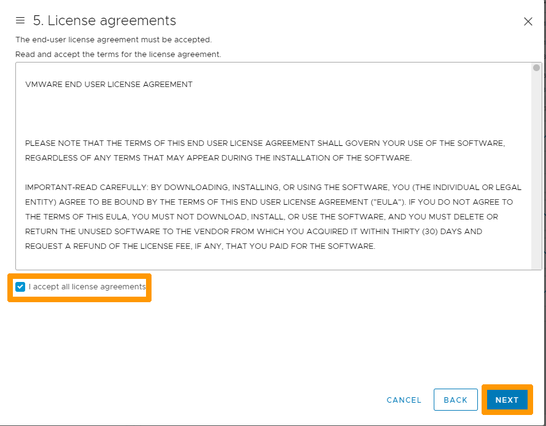Open the wizard steps hamburger menu
Image resolution: width=546 pixels, height=426 pixels.
point(20,20)
